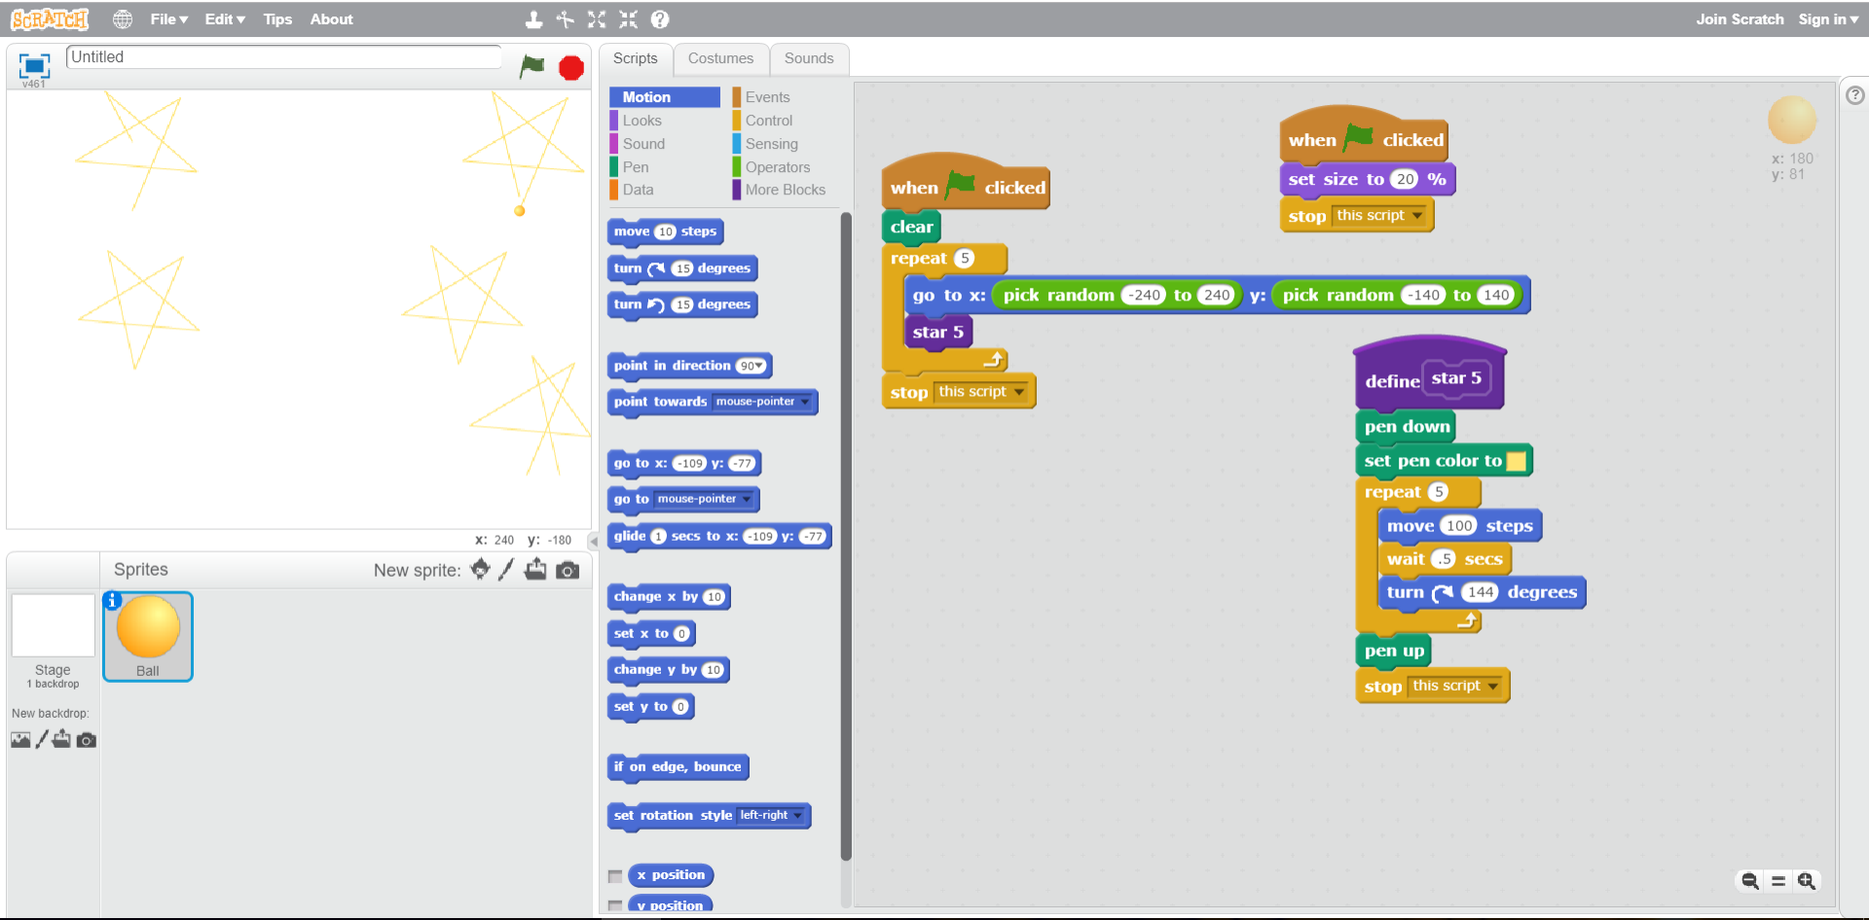Toggle full screen stage mode icon
This screenshot has height=920, width=1869.
tap(34, 65)
